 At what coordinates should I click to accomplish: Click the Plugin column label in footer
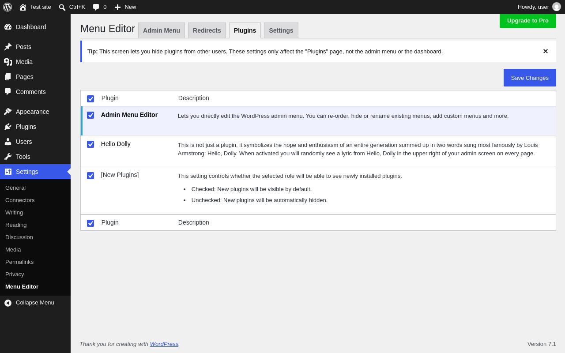[110, 222]
